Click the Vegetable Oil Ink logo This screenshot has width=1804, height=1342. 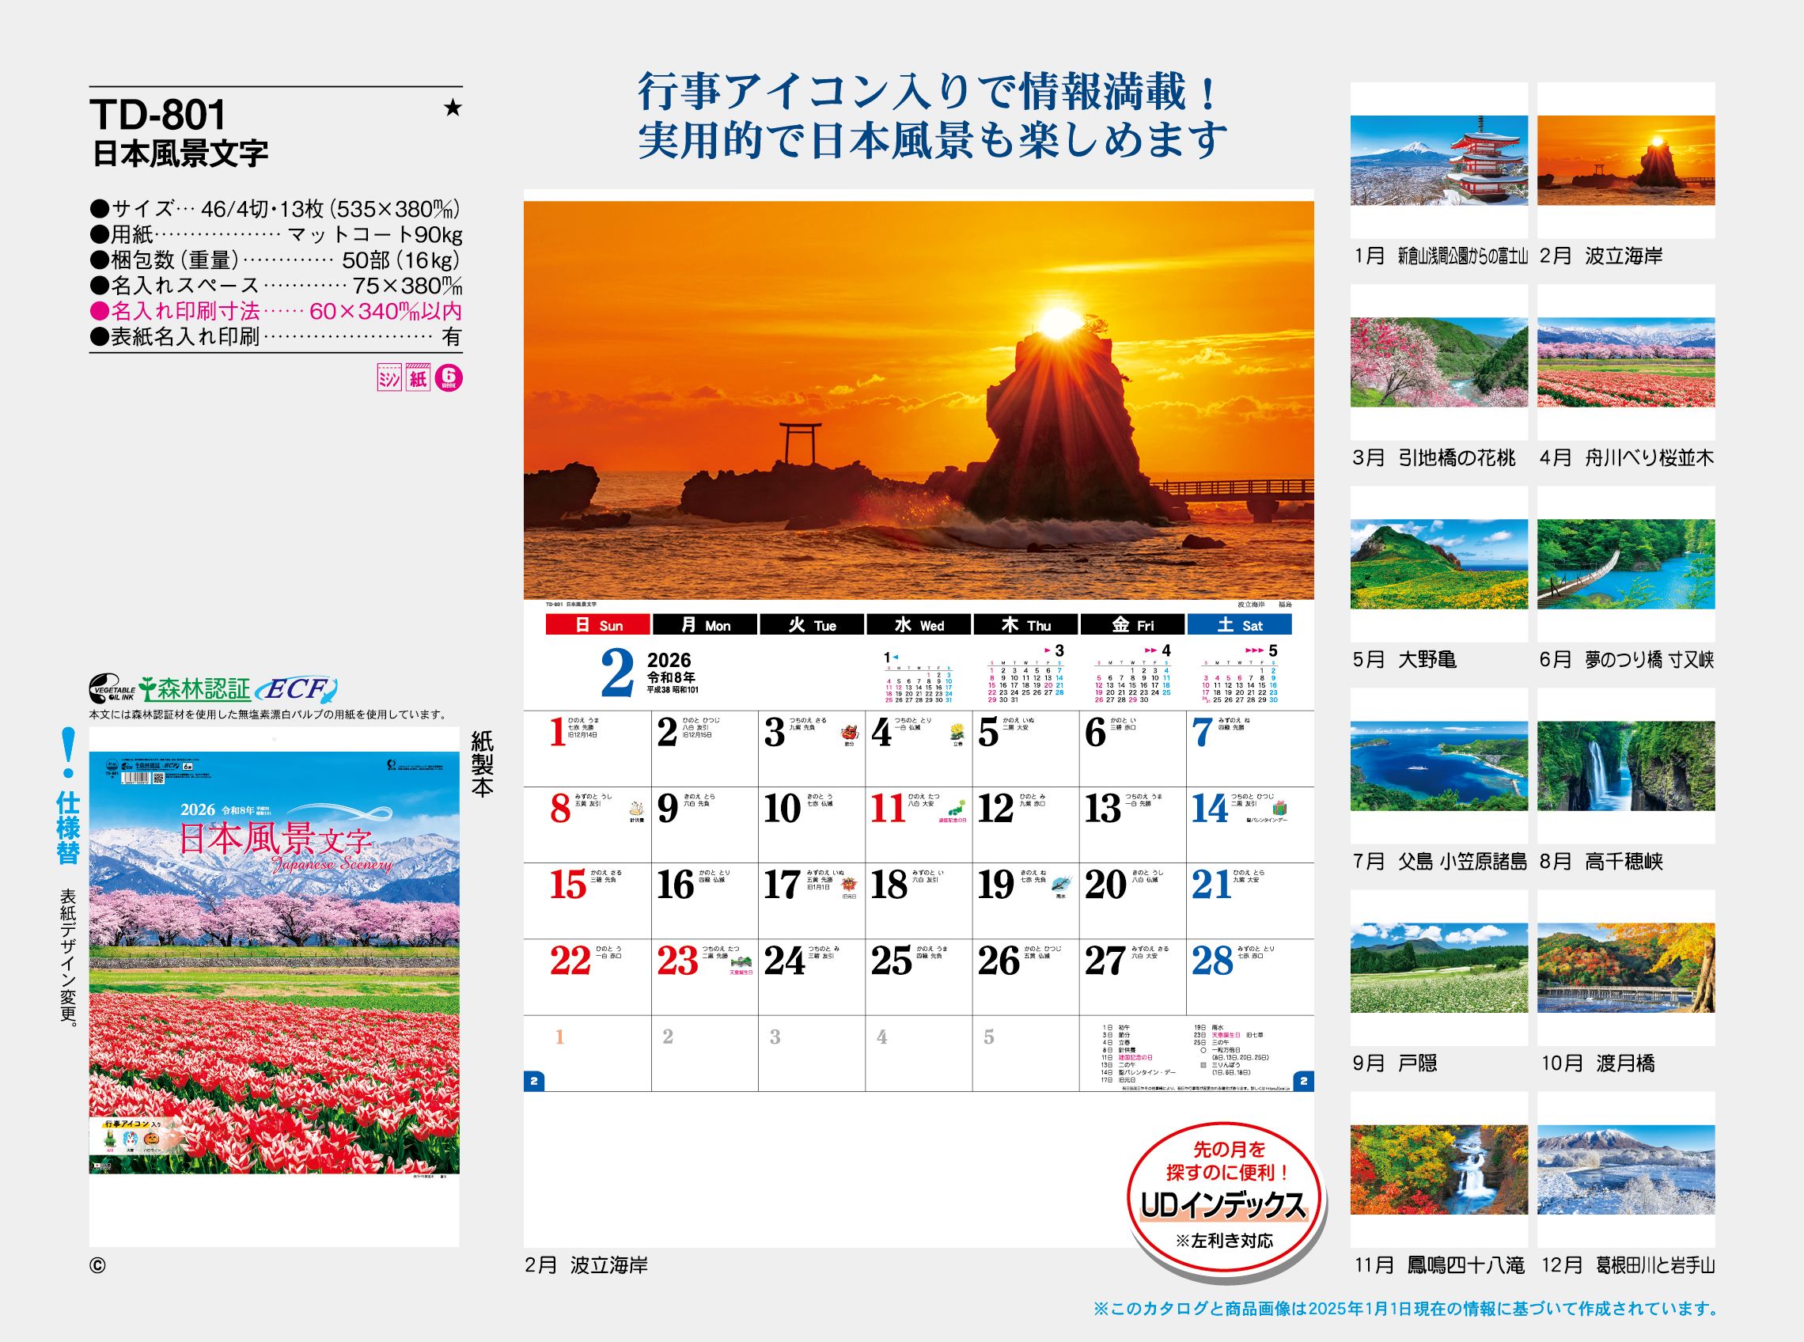[112, 691]
